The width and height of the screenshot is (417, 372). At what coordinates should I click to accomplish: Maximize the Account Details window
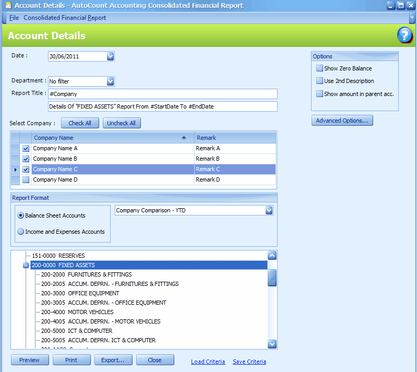[x=401, y=5]
